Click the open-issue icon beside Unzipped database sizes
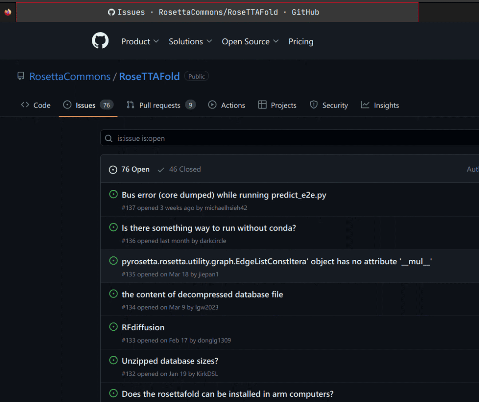 114,360
